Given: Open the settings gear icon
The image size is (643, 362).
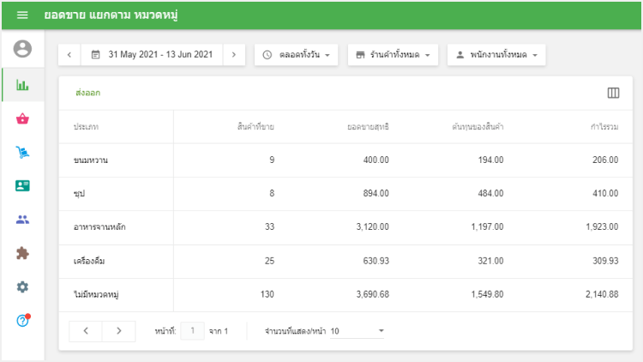Looking at the screenshot, I should (22, 287).
